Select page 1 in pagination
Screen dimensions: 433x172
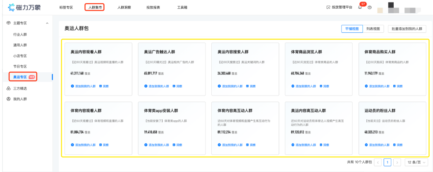388,162
